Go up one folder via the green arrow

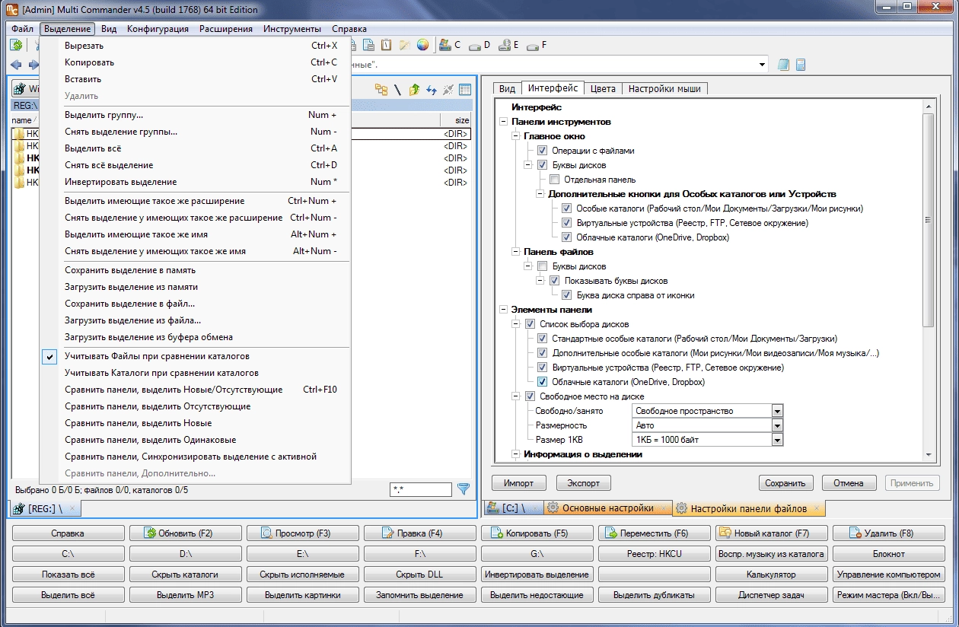coord(415,90)
